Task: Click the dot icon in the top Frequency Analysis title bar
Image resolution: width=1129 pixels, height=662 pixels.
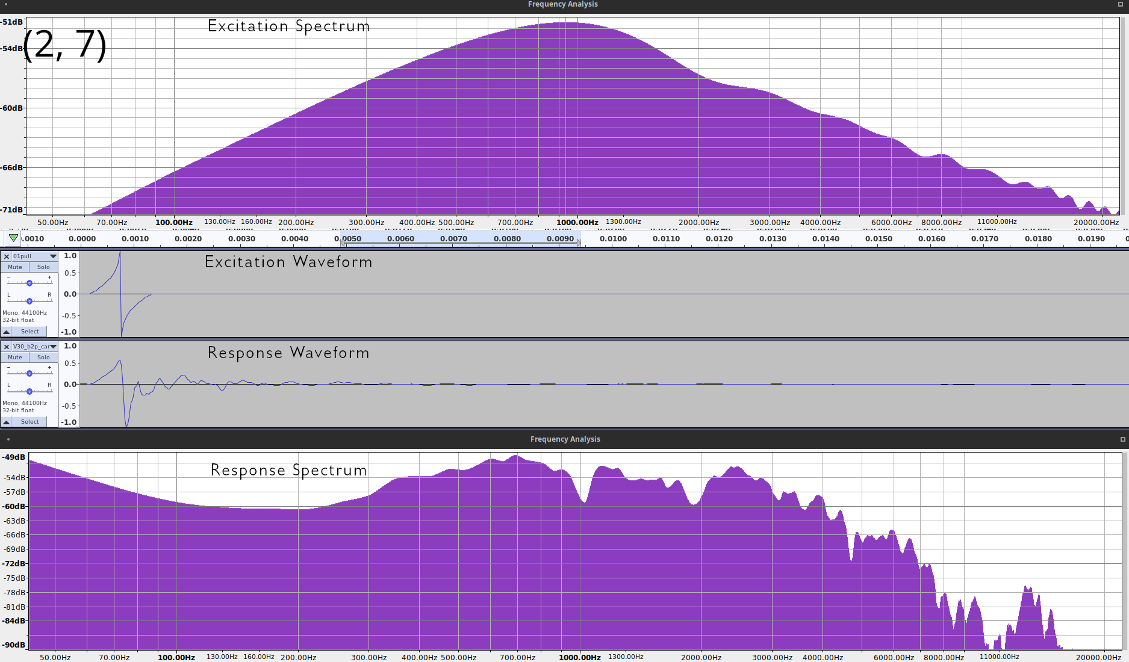Action: [x=7, y=4]
